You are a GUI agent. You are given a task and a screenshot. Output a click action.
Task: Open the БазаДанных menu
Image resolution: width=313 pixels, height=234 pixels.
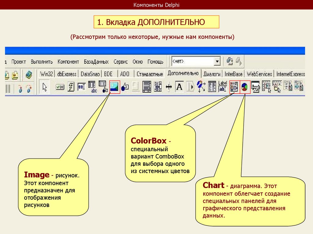[x=96, y=62]
